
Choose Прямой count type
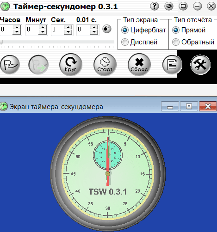(x=189, y=30)
